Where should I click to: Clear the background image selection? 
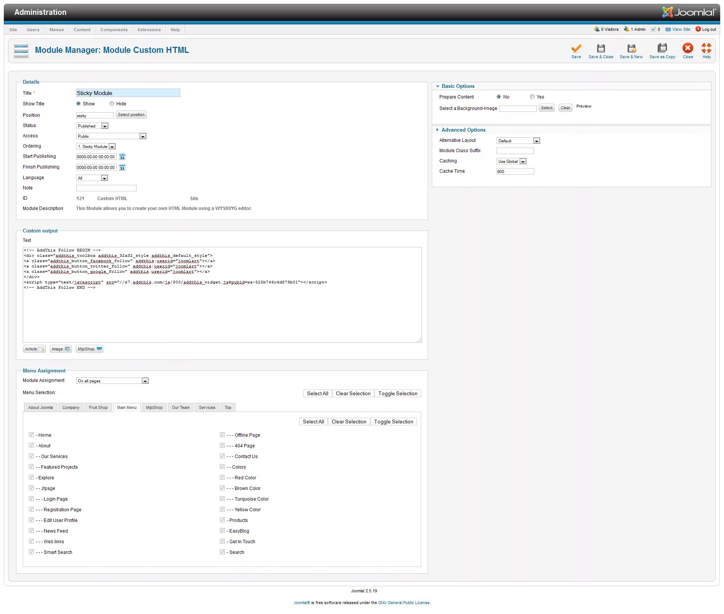pyautogui.click(x=566, y=108)
